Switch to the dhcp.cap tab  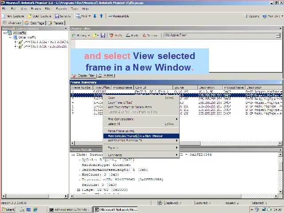[x=12, y=23]
